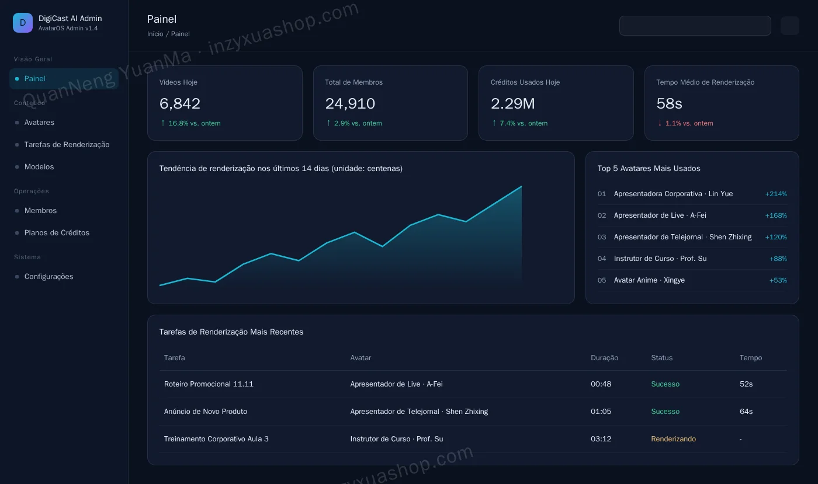Open Avatares in the sidebar

coord(64,123)
